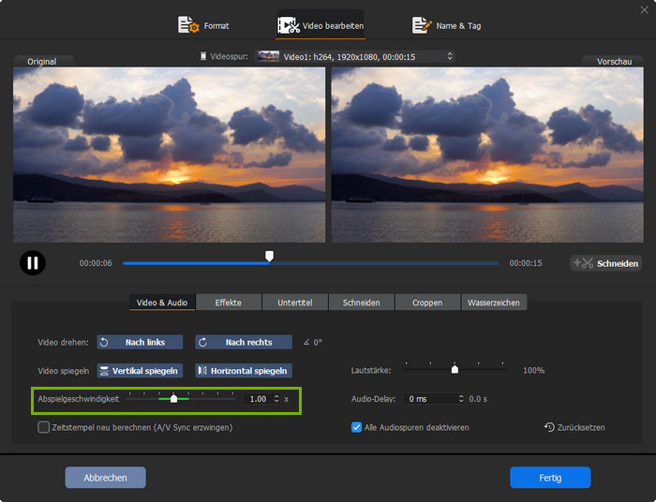This screenshot has width=656, height=502.
Task: Click the 100% volume value
Action: [x=533, y=371]
